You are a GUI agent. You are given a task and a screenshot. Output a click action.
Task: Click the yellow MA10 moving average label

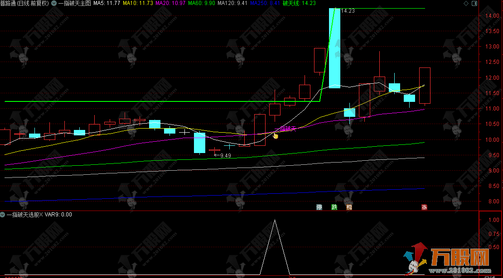(138, 3)
